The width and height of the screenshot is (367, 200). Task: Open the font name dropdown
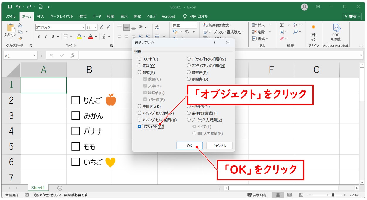click(83, 27)
